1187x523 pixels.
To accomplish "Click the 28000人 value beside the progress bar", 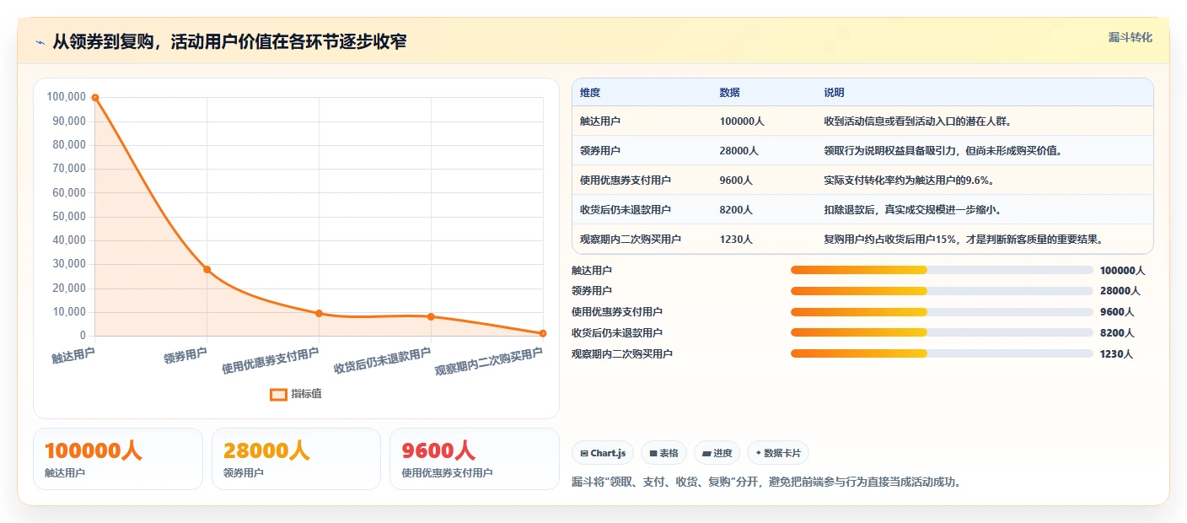I will coord(1120,291).
